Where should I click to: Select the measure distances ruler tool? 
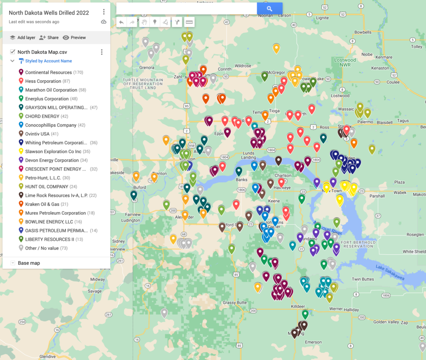point(189,22)
